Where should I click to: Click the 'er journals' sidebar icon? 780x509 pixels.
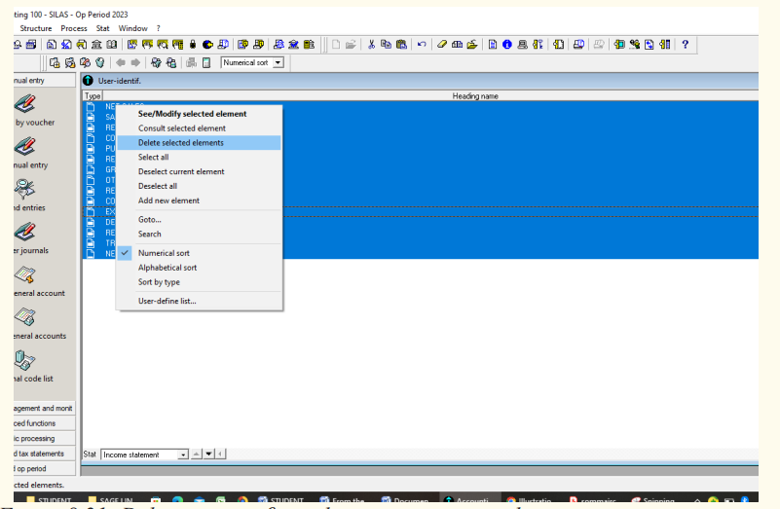click(x=25, y=232)
